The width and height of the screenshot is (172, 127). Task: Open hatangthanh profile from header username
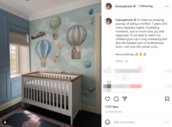tap(124, 6)
